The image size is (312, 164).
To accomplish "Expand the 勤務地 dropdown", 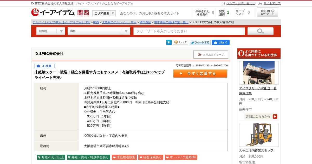I will click(x=51, y=31).
